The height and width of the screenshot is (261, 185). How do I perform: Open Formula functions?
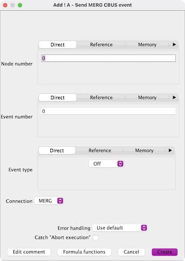click(84, 252)
